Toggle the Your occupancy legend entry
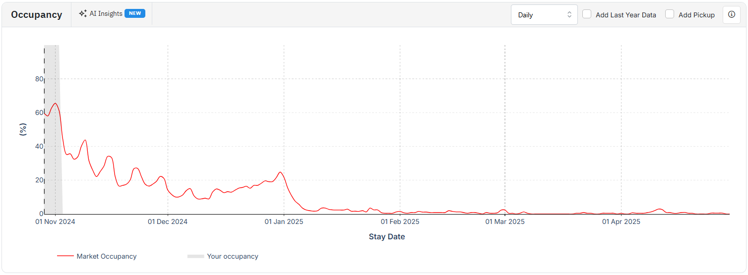The image size is (748, 275). tap(223, 256)
